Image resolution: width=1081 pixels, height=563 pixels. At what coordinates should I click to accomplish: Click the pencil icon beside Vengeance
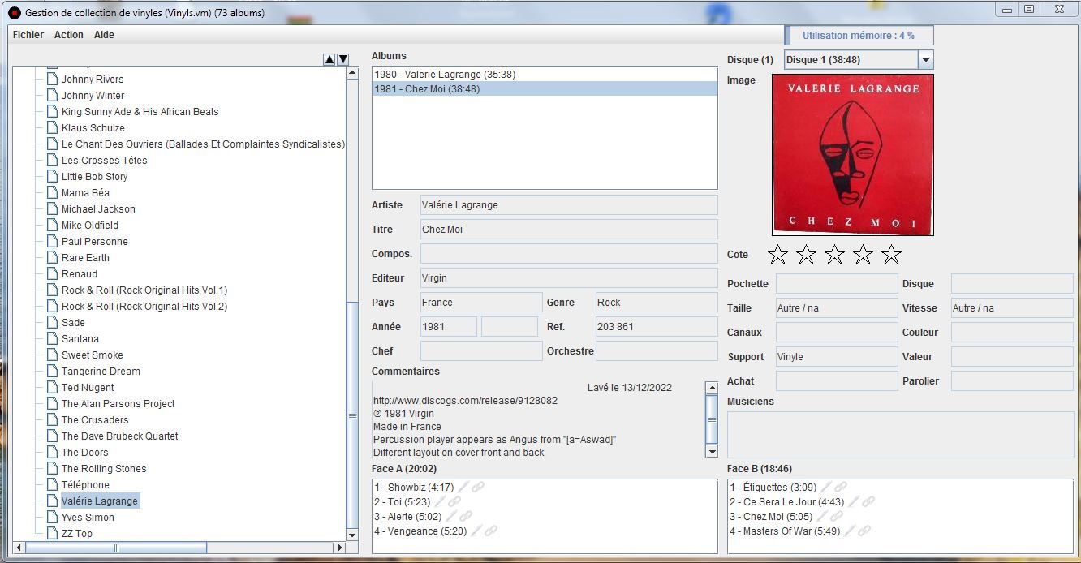(476, 531)
